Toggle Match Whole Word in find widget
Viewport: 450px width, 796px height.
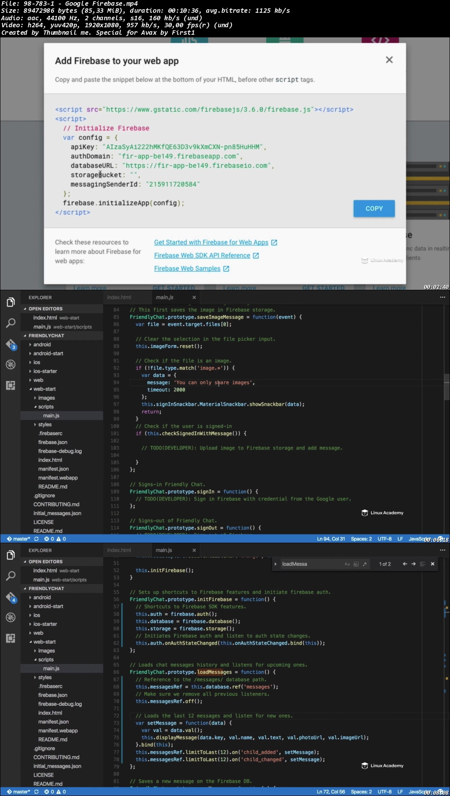point(356,564)
